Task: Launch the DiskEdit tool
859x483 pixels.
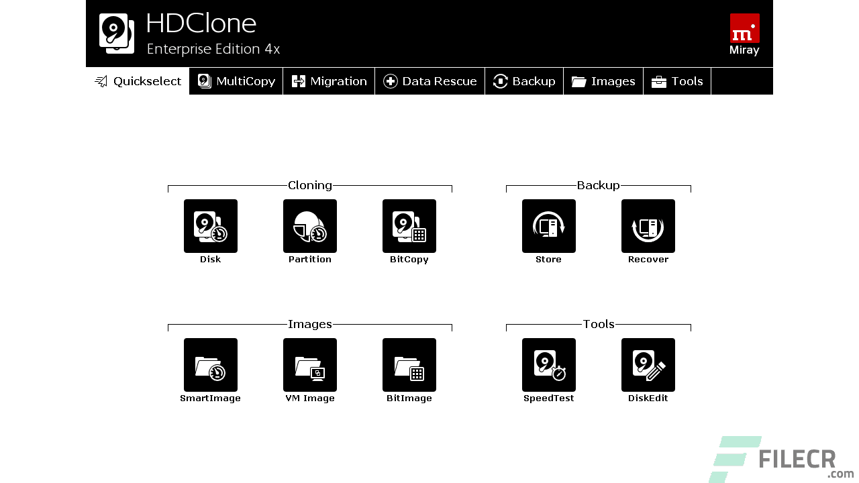Action: [x=648, y=365]
